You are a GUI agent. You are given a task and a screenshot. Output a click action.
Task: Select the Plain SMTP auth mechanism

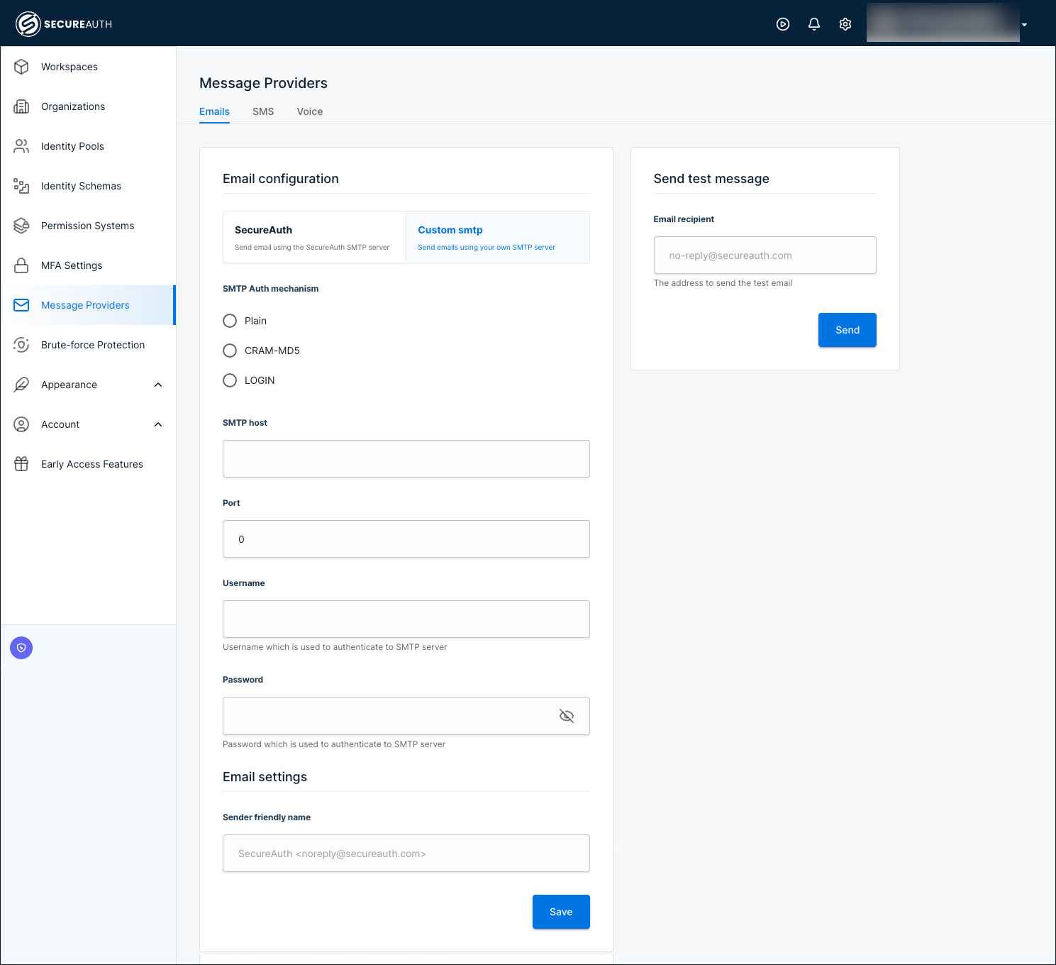pyautogui.click(x=230, y=321)
